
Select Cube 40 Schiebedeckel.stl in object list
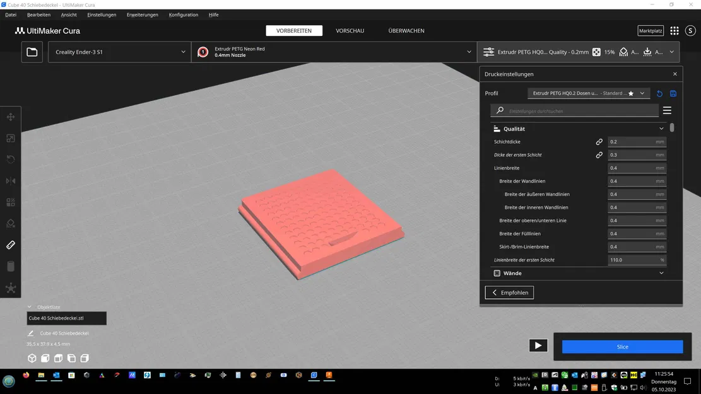click(x=67, y=318)
